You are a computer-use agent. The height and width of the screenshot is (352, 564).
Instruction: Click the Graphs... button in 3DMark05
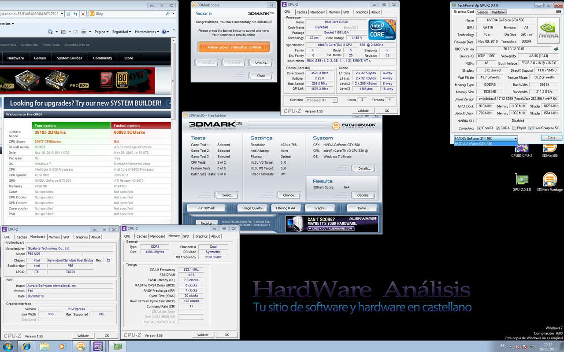coord(321,208)
